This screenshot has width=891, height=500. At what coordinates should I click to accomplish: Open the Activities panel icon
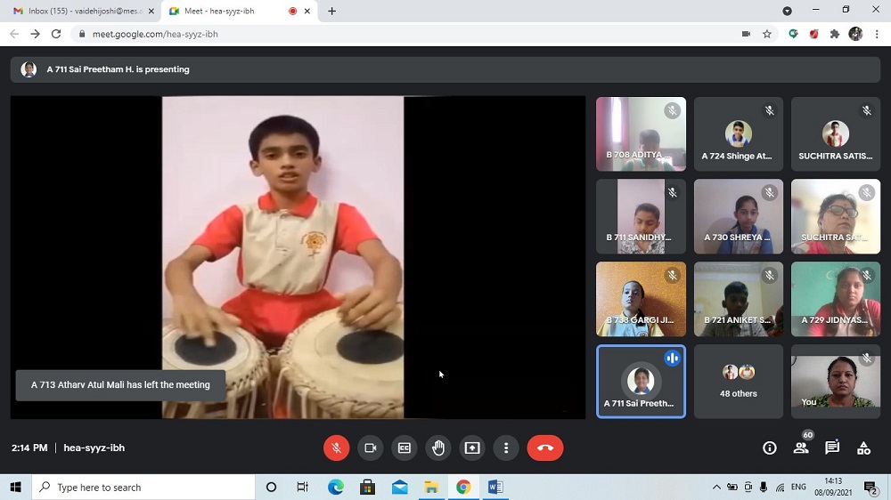(863, 448)
